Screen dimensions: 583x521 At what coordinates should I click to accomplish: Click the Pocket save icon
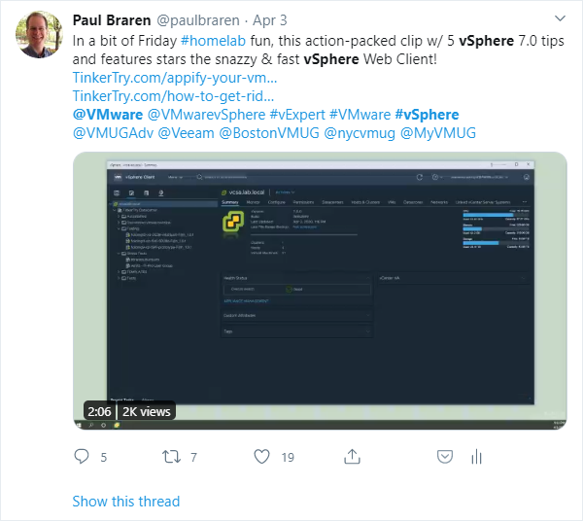tap(445, 457)
